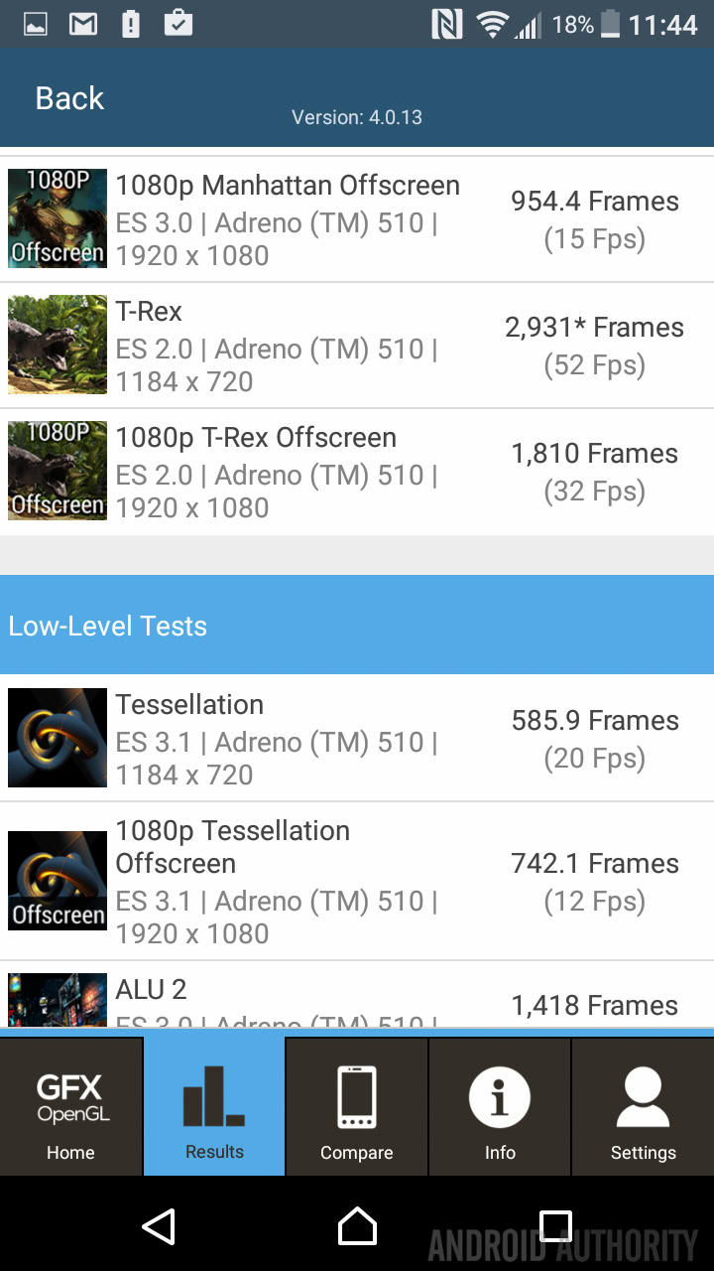Open the Settings tab
The width and height of the screenshot is (714, 1271).
click(643, 1107)
